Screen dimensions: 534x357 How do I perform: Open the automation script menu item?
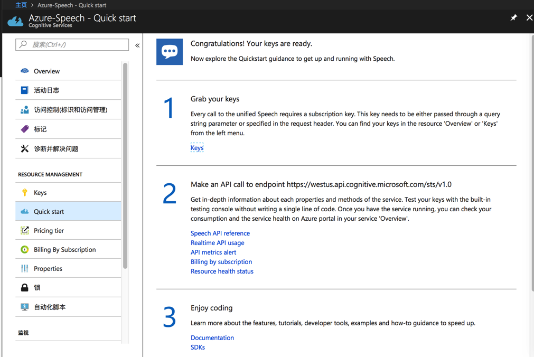pos(50,307)
